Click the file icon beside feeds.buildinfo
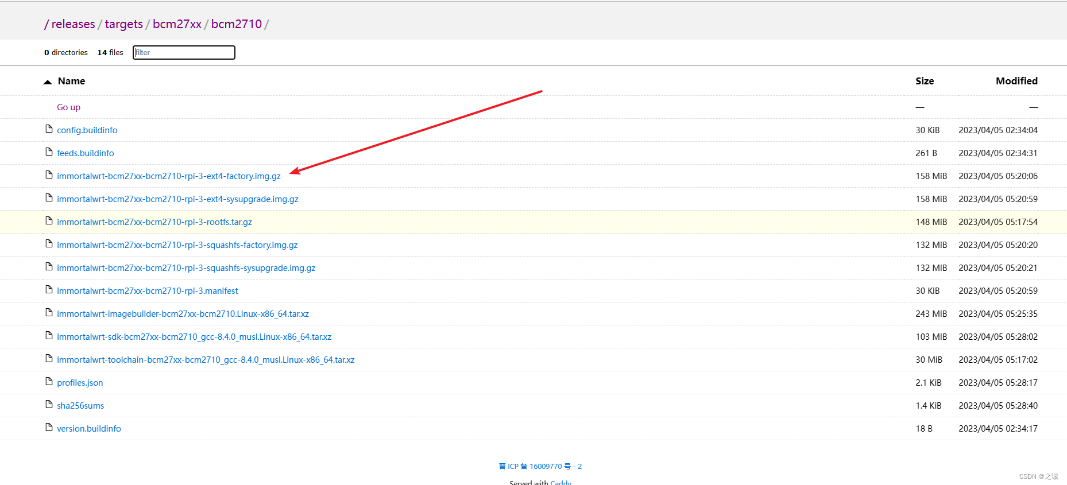The width and height of the screenshot is (1067, 485). coord(49,152)
